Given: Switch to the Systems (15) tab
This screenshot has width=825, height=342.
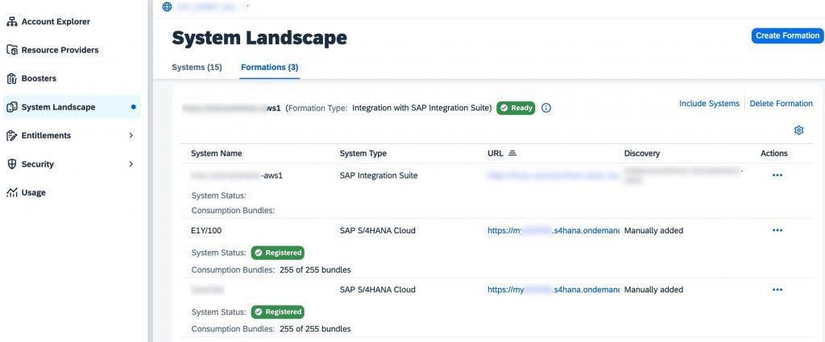Looking at the screenshot, I should [197, 68].
